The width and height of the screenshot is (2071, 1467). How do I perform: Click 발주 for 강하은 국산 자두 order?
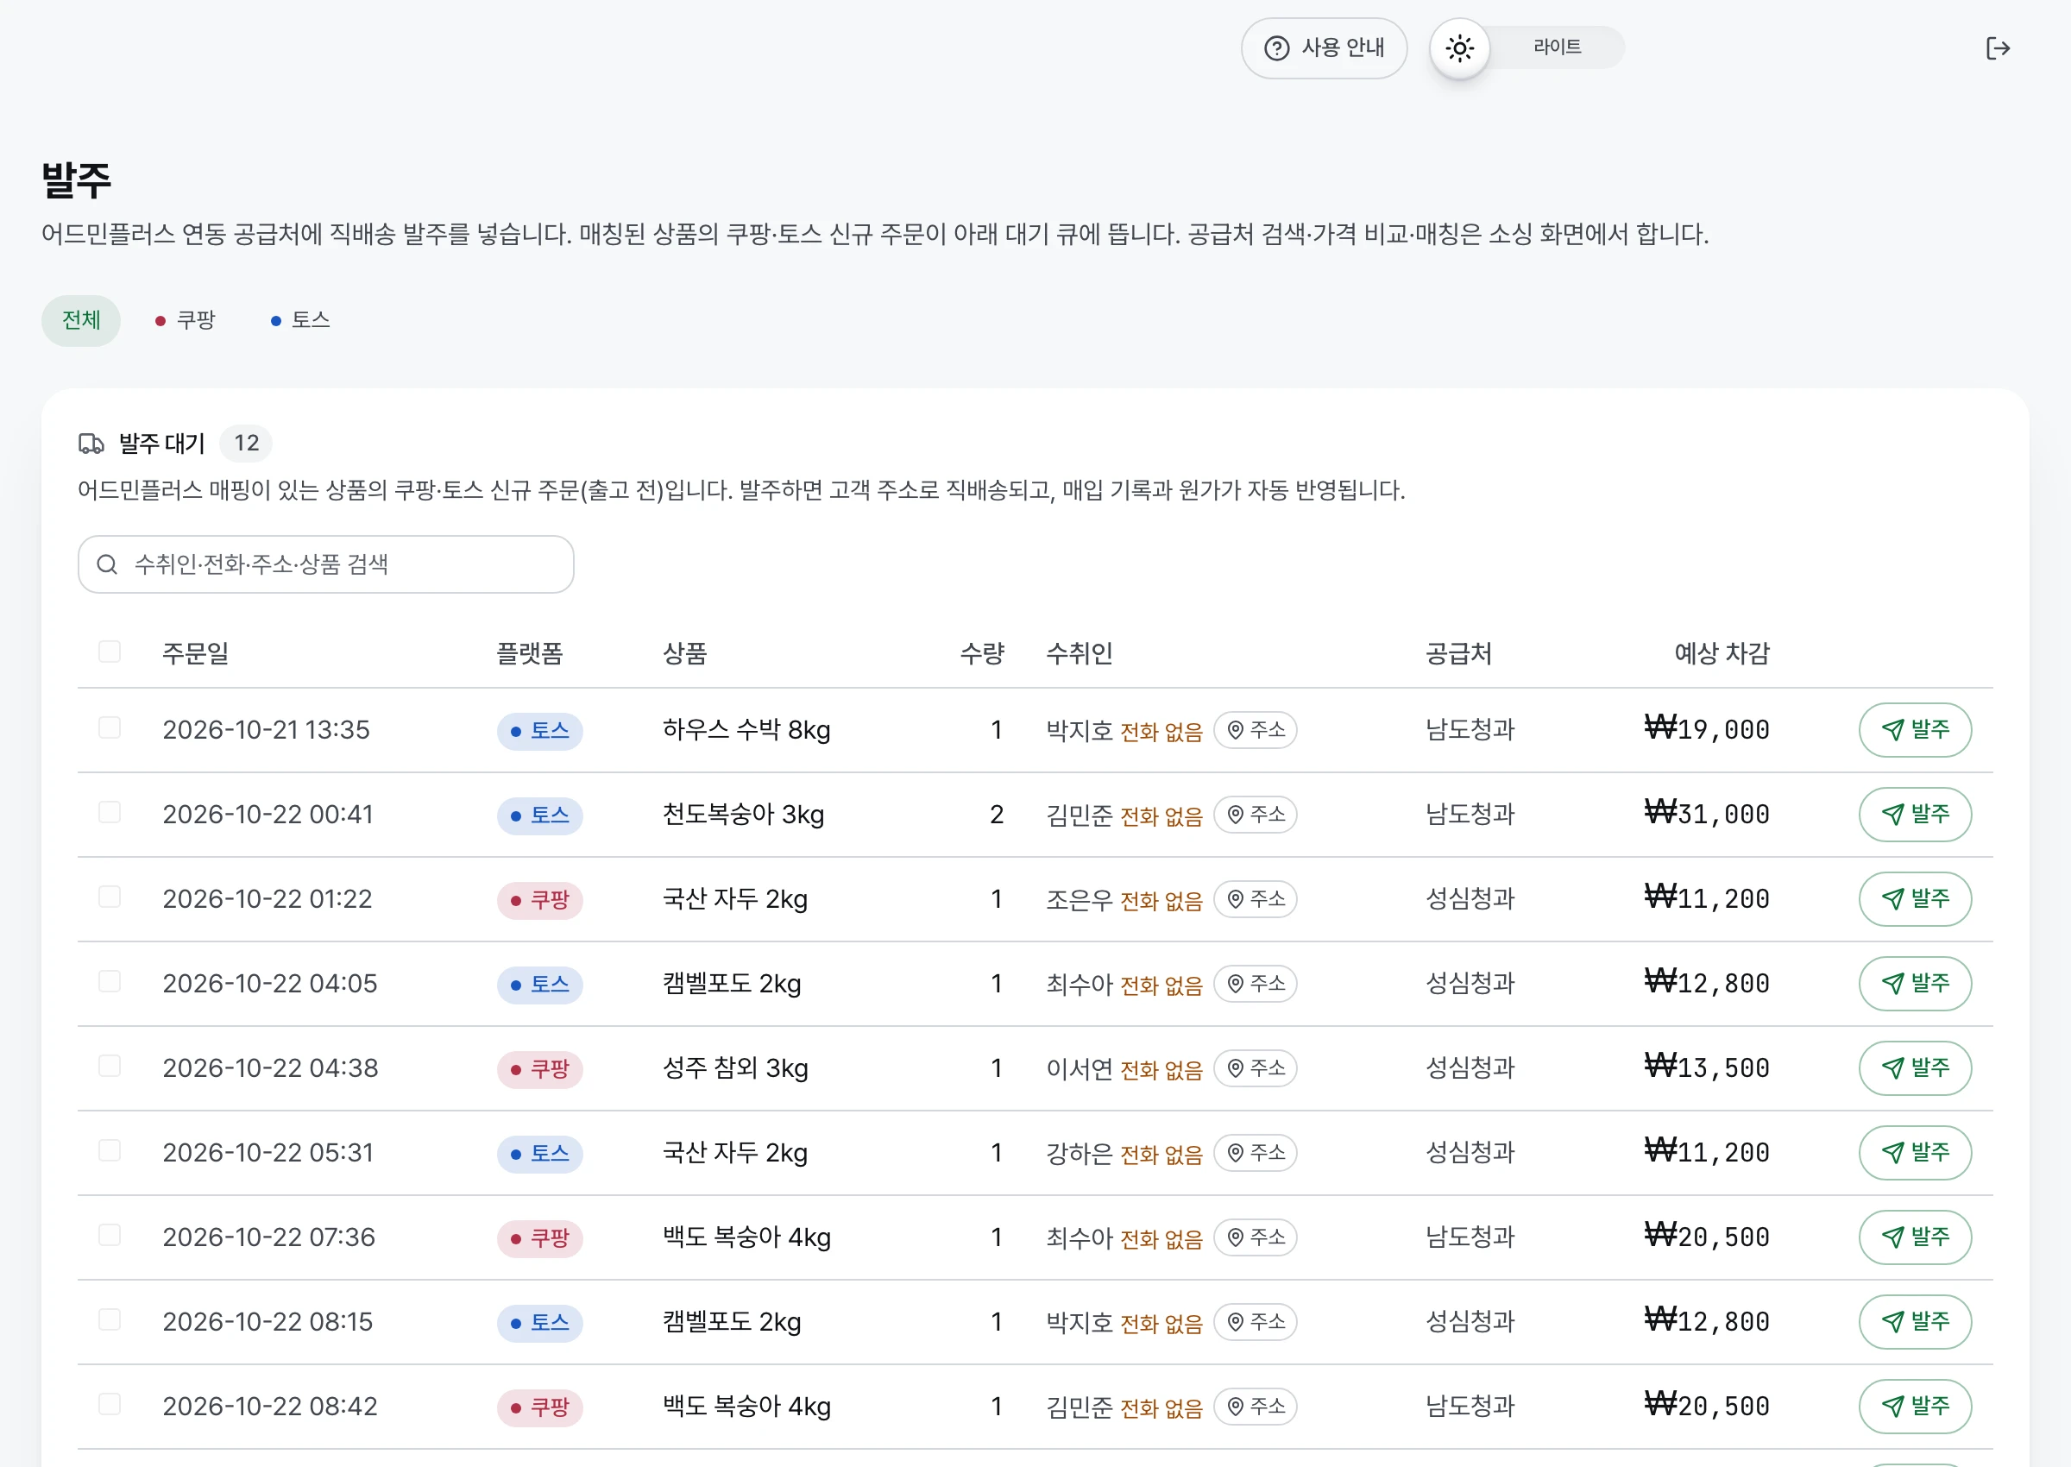1915,1153
